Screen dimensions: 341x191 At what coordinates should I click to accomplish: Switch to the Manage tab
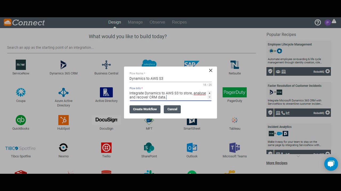135,22
